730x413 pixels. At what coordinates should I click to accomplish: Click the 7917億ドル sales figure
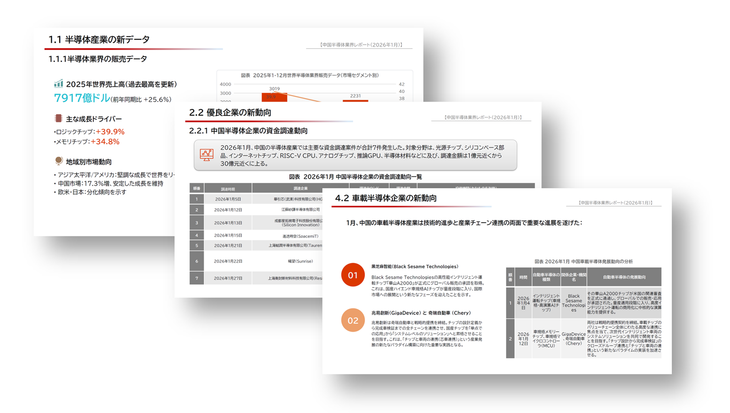click(x=82, y=98)
